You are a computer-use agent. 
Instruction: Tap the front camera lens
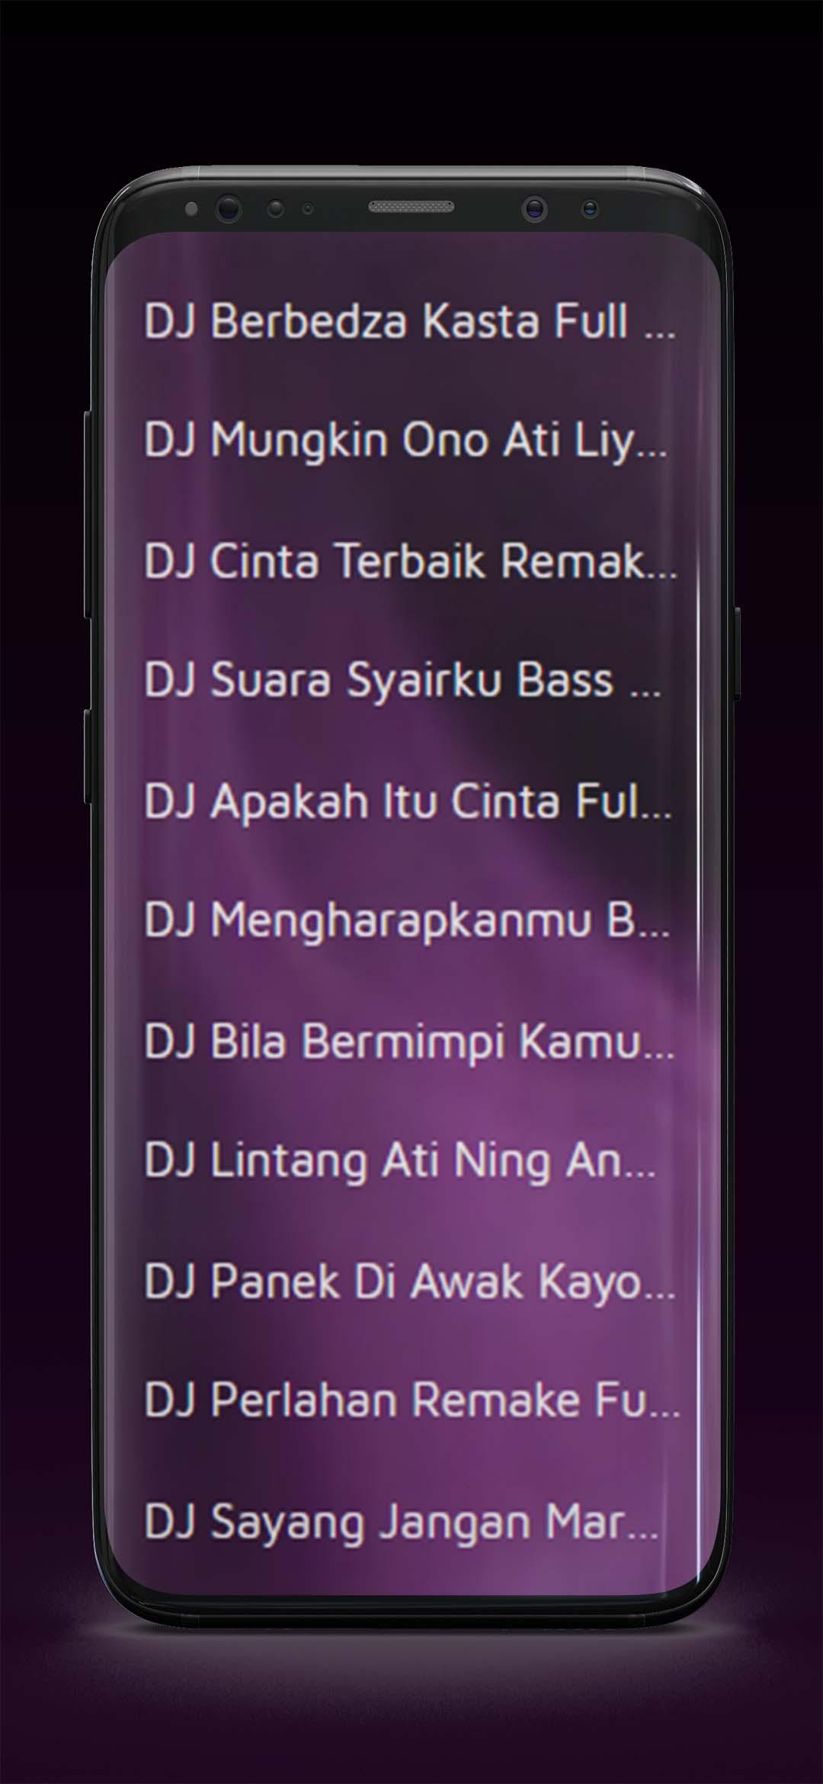click(535, 209)
